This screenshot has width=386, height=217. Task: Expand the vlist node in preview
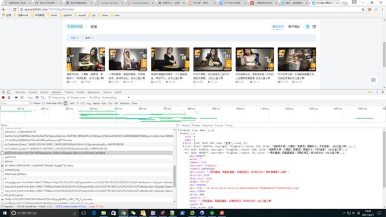(x=183, y=146)
